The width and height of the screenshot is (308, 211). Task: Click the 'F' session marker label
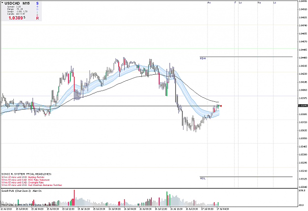point(236,2)
